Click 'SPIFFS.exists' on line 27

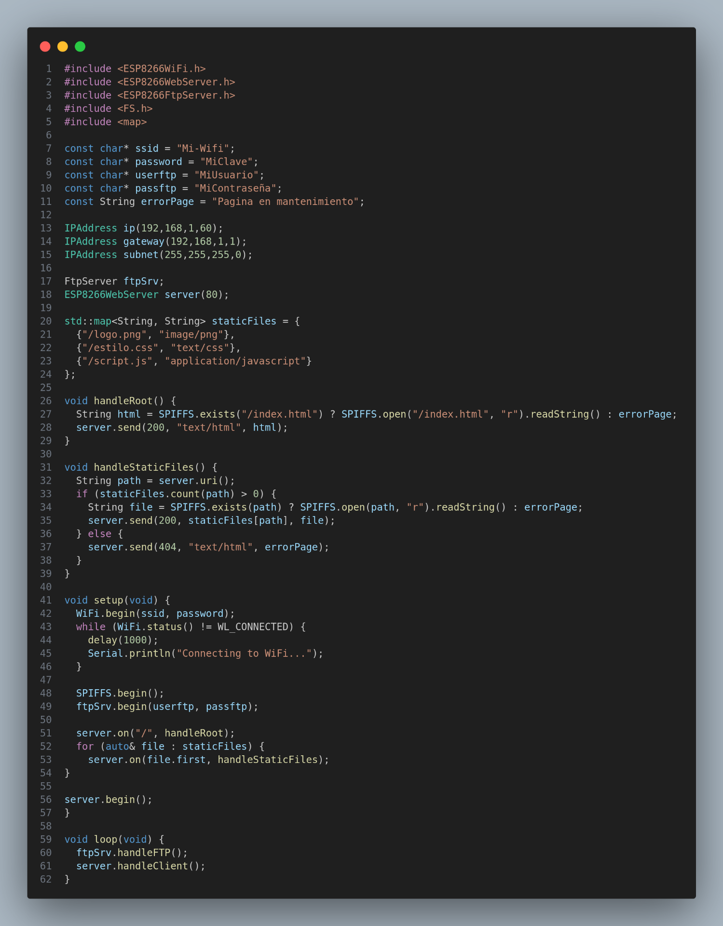[197, 414]
